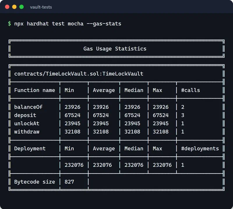Click withdraw Max value 32108
The height and width of the screenshot is (209, 233).
[x=161, y=132]
